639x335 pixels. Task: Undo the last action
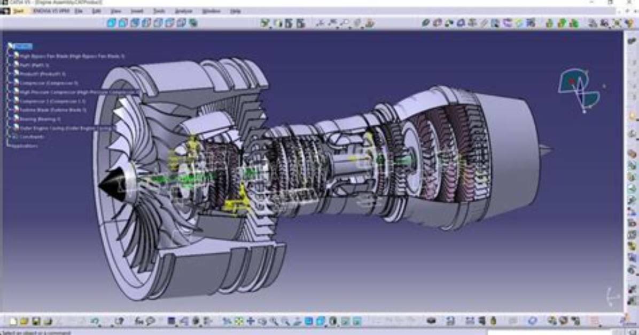pos(95,322)
